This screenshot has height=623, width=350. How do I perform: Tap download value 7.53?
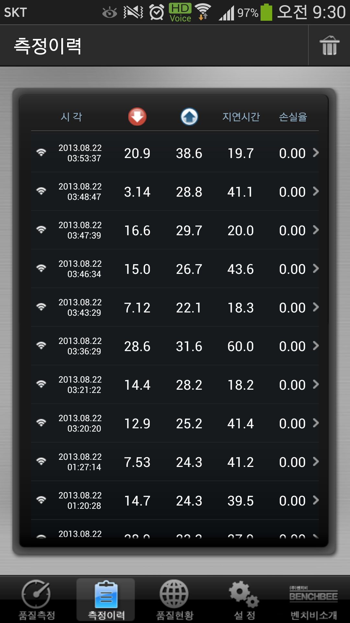[137, 462]
